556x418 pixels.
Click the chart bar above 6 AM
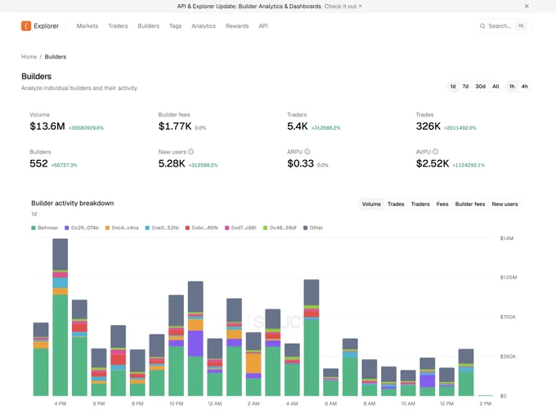330,382
